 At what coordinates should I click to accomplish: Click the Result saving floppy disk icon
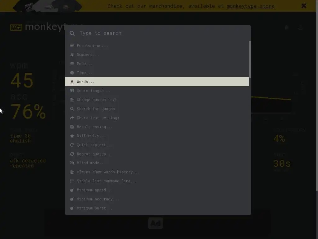click(72, 127)
